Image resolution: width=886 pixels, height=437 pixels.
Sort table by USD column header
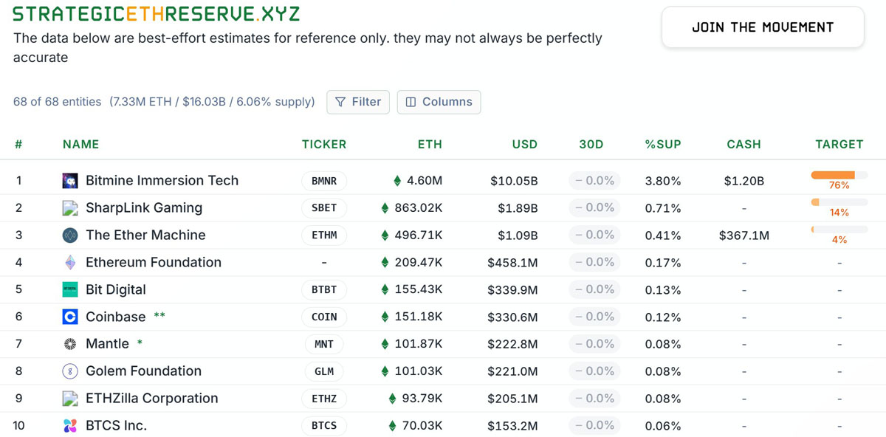pos(525,145)
